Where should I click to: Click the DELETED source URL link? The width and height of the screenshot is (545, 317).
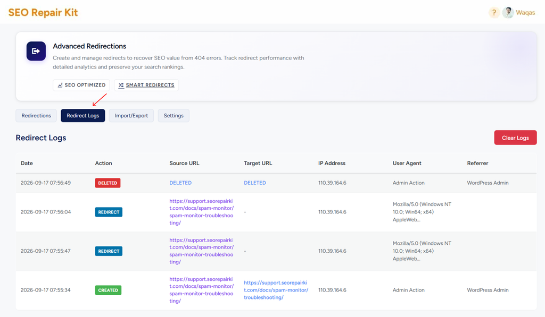point(180,183)
